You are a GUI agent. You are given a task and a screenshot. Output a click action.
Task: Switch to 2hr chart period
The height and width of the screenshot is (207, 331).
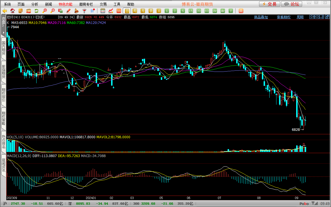tap(215, 11)
